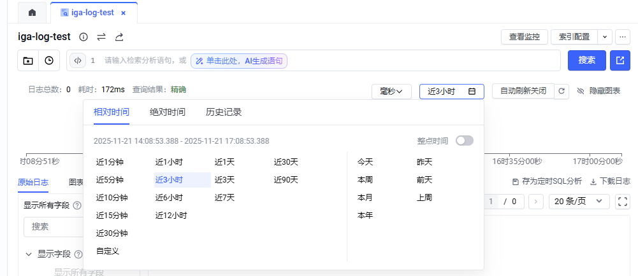
Task: Click the refresh icon beside 自动刷新关闭
Action: tap(562, 92)
